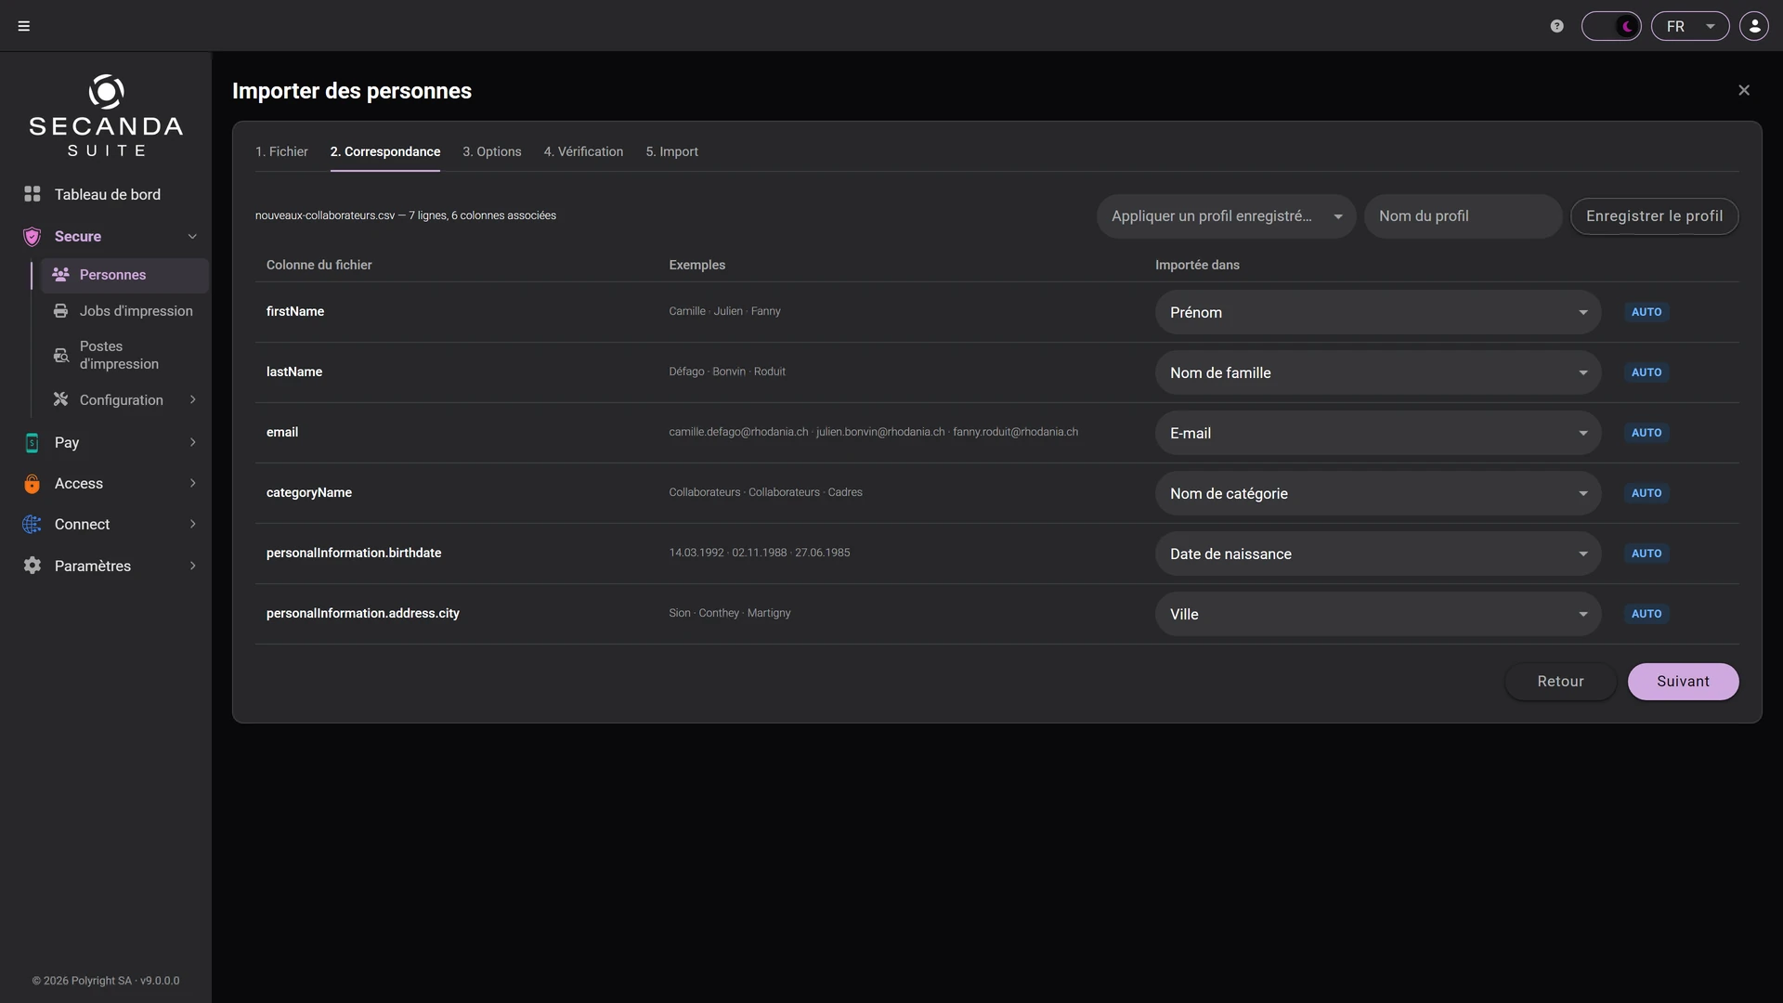Open the 4. Vérification tab
The width and height of the screenshot is (1783, 1003).
pos(583,151)
